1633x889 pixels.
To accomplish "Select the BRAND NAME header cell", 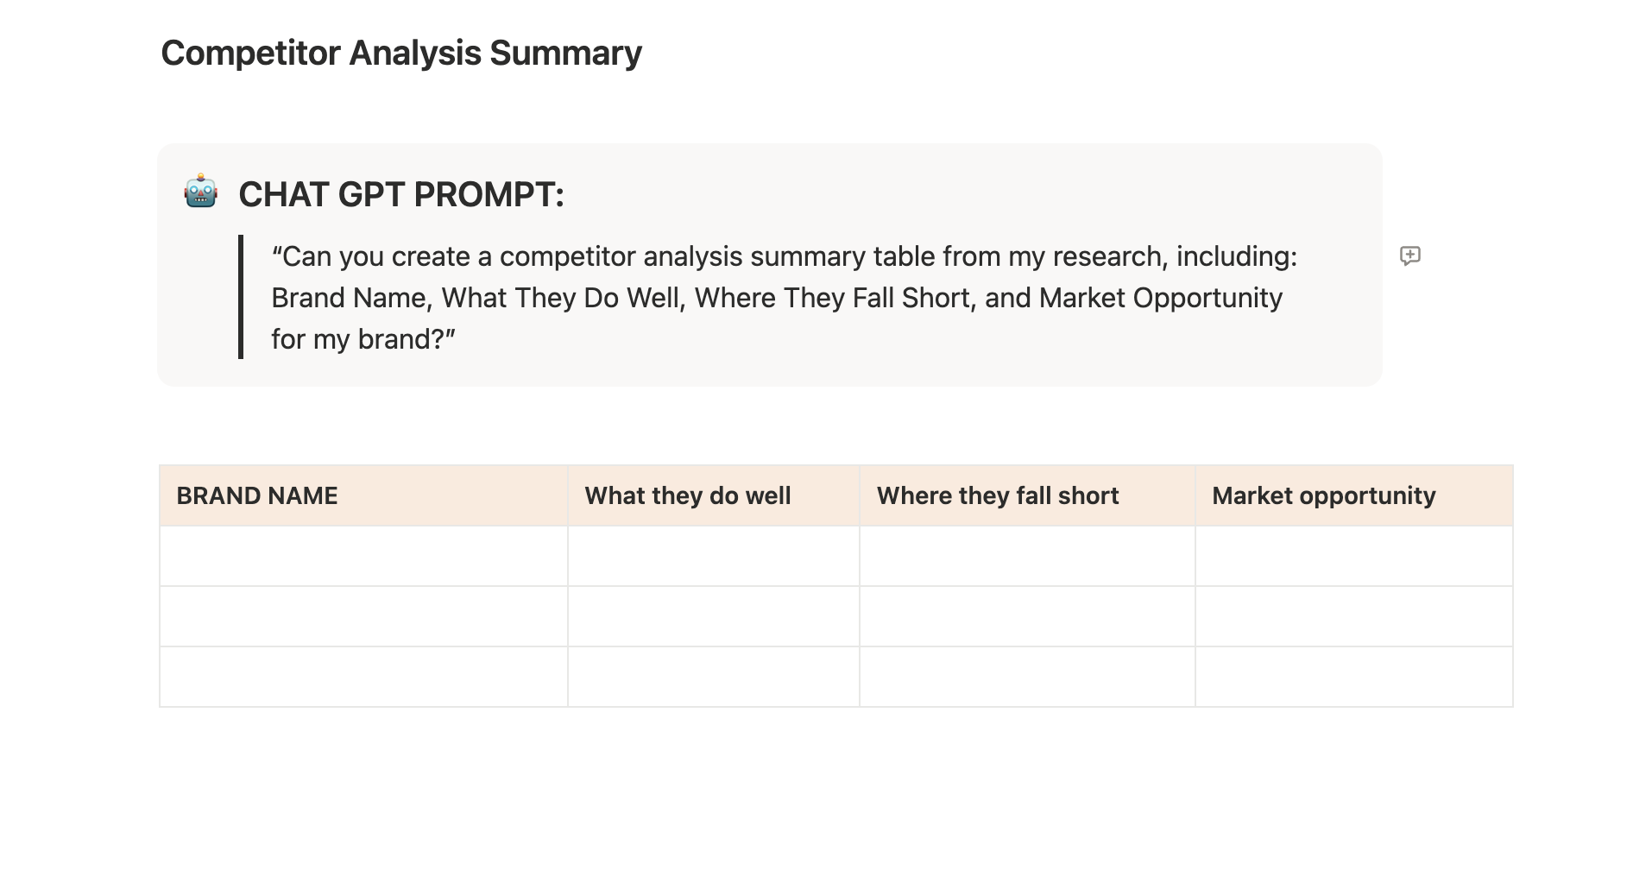I will click(x=363, y=495).
